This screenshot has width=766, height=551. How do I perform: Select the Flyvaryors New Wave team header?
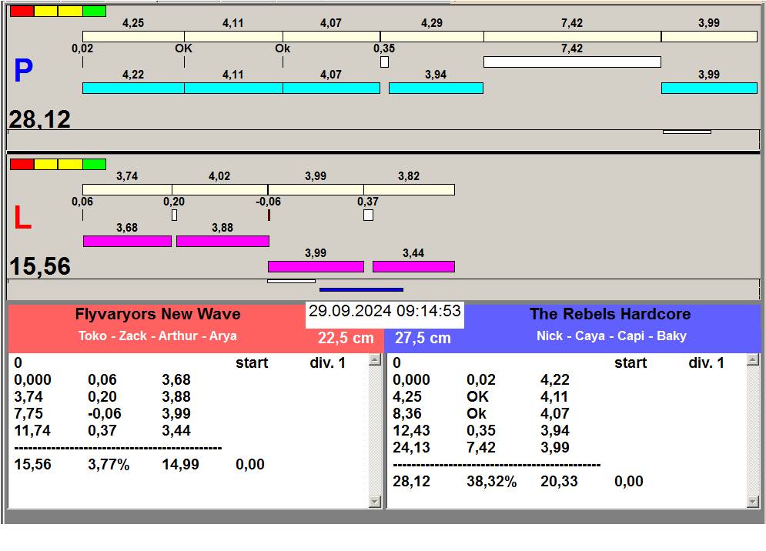158,314
